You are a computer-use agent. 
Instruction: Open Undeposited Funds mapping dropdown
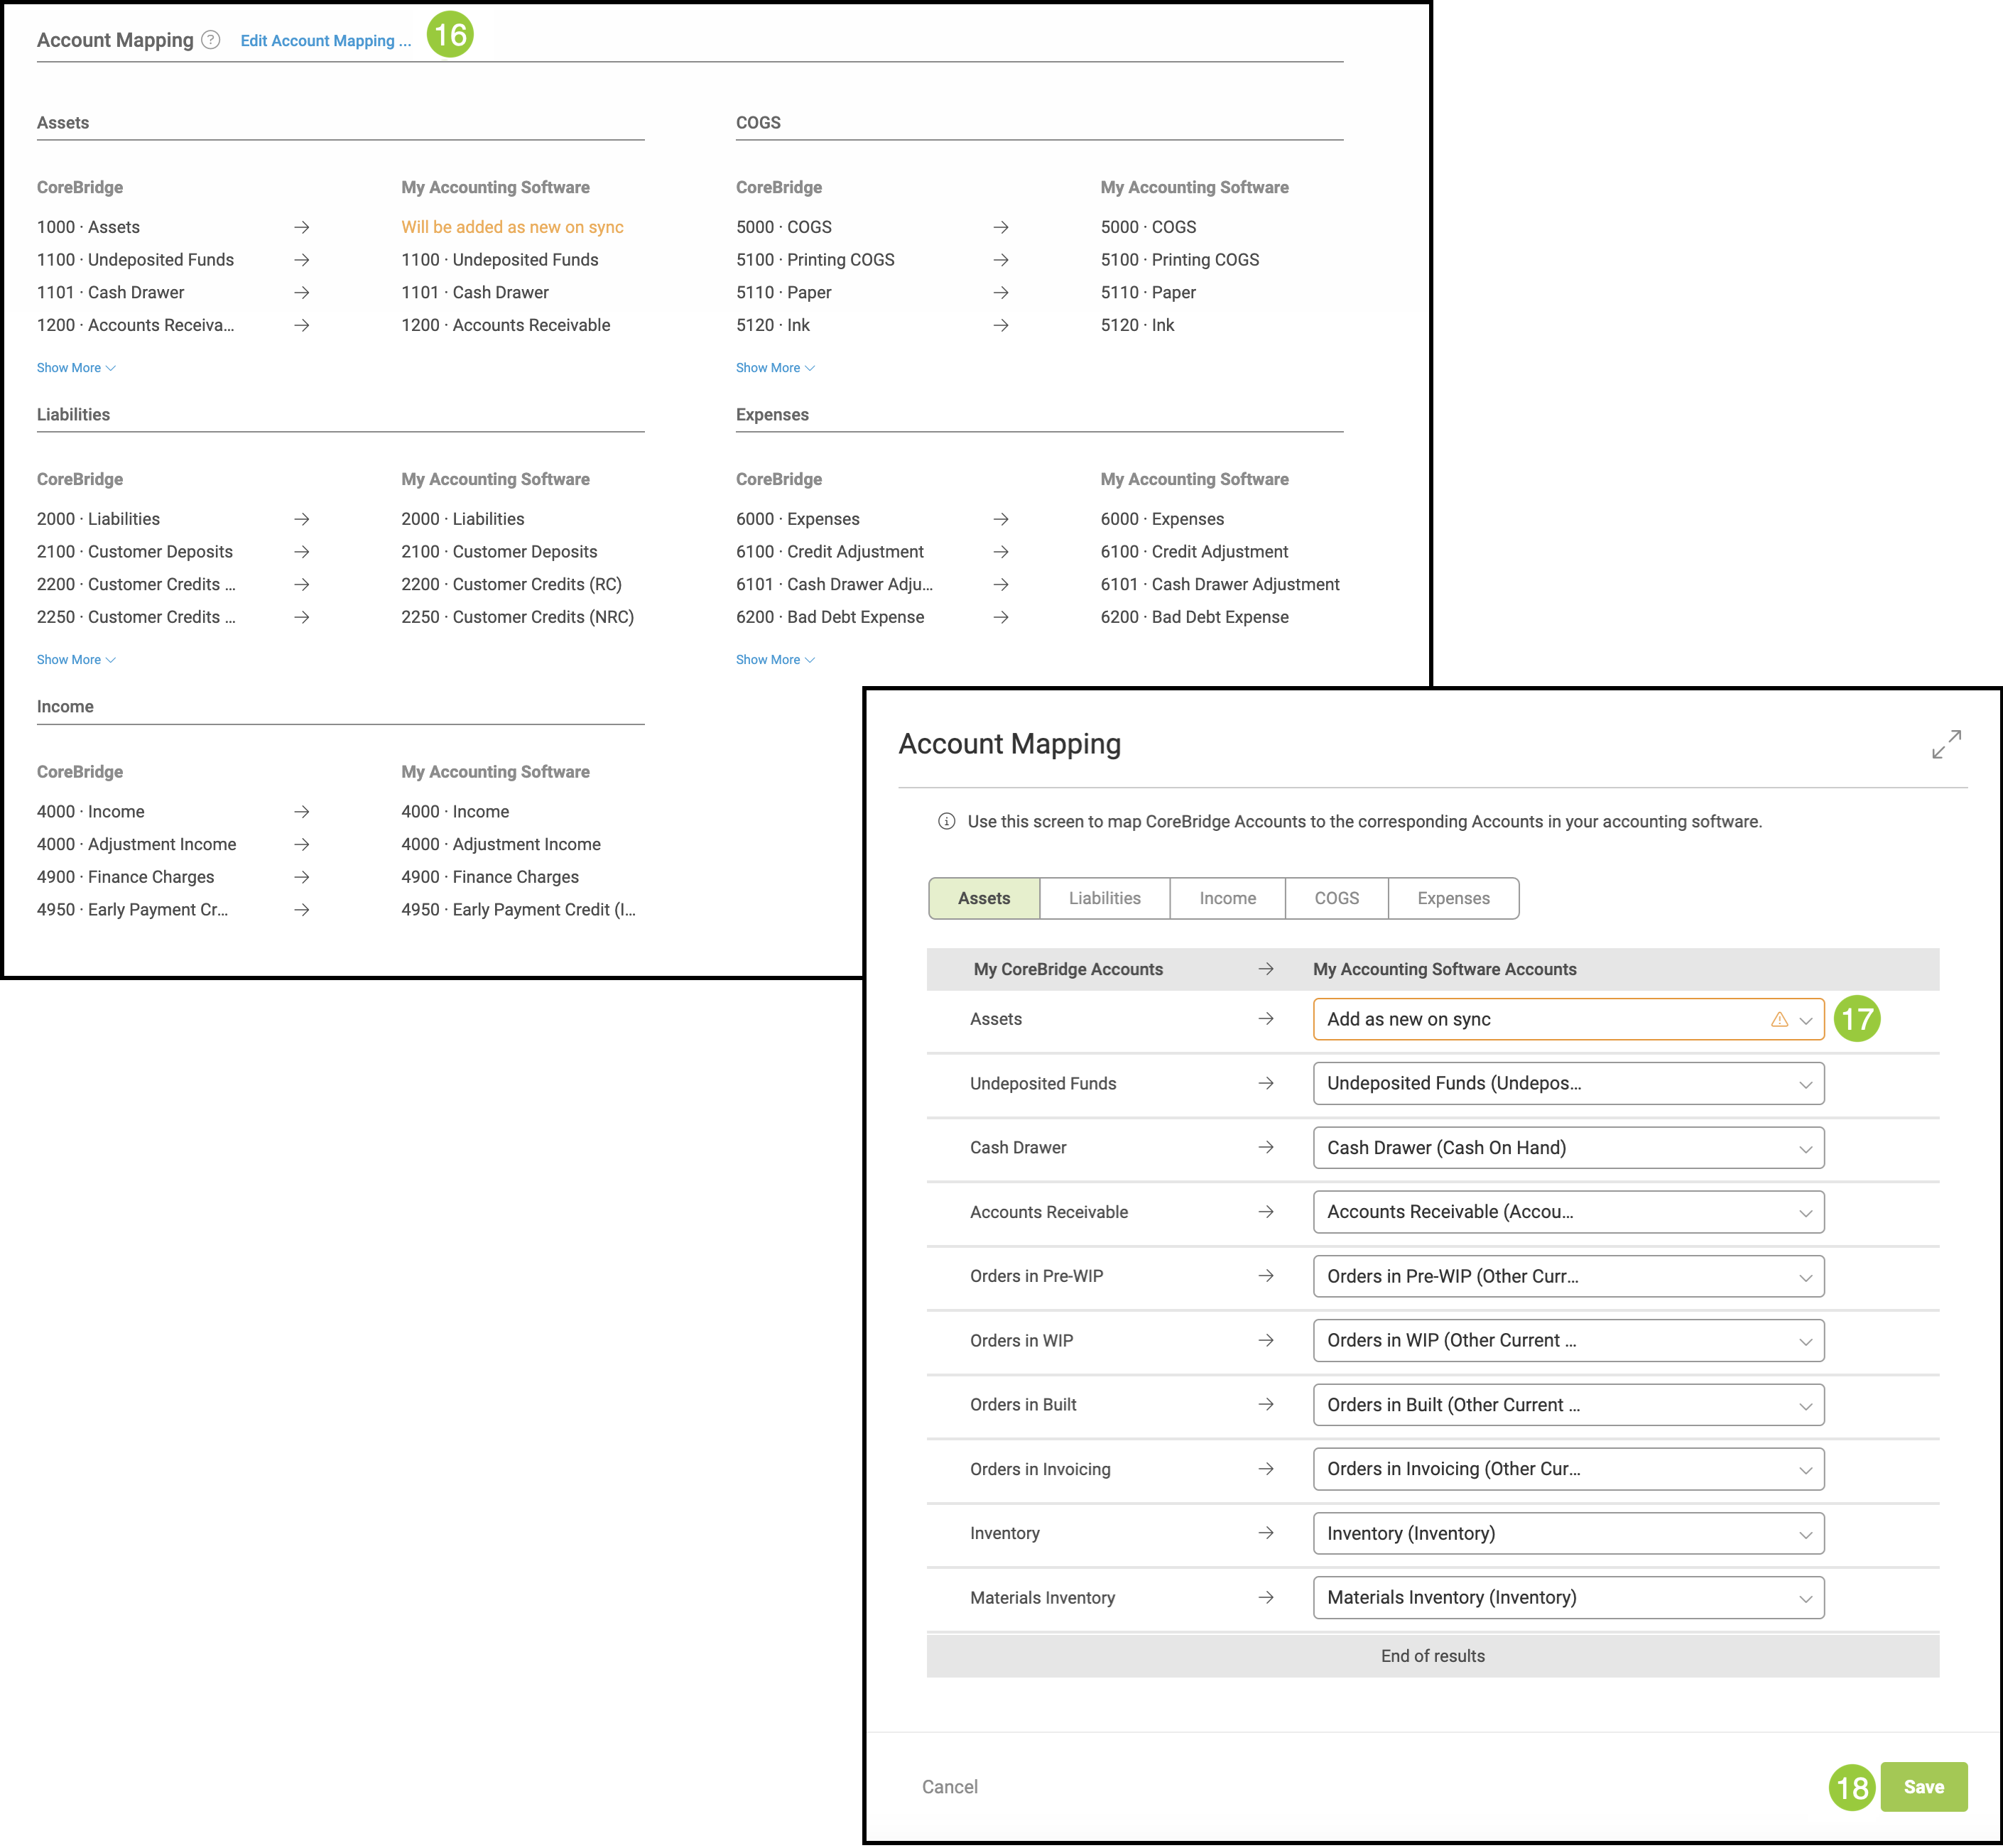1567,1083
